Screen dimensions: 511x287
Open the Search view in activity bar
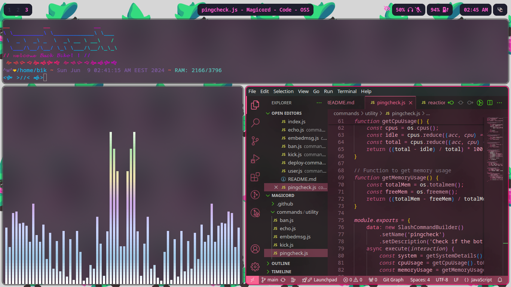pos(255,123)
